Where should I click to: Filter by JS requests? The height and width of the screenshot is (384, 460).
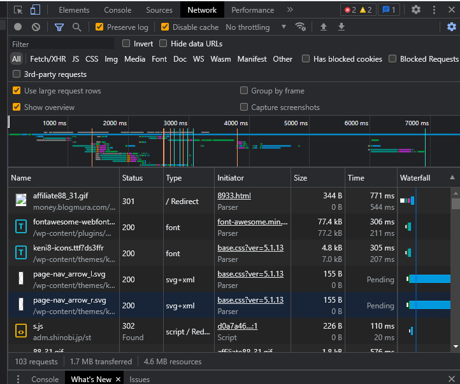coord(76,59)
